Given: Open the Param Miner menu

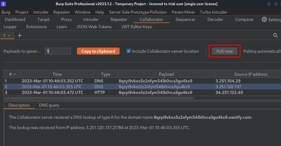Looking at the screenshot, I should pos(183,12).
